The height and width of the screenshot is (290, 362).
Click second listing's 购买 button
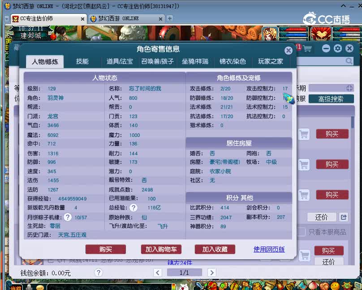coord(332,164)
